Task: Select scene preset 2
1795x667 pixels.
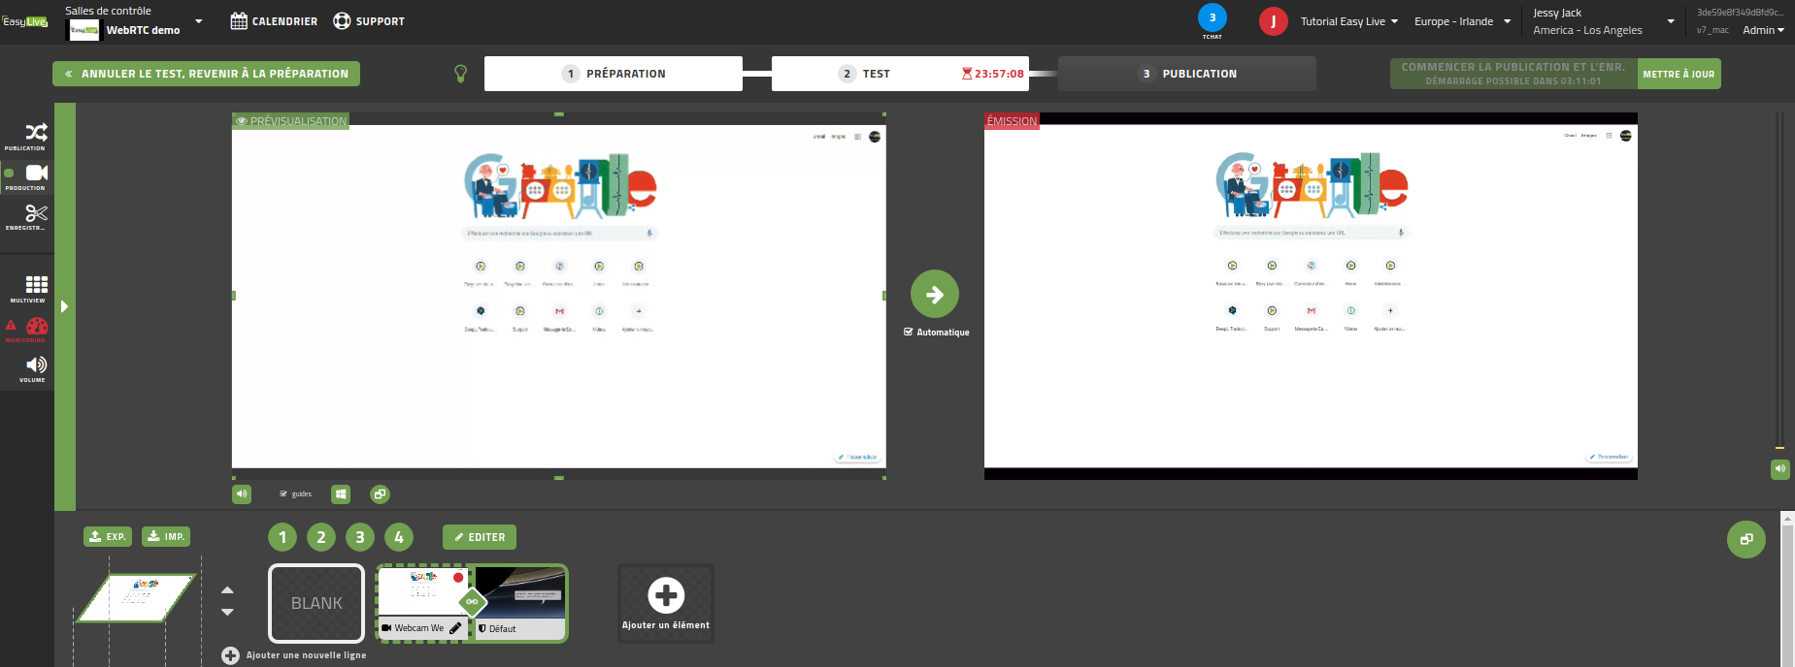Action: tap(321, 537)
